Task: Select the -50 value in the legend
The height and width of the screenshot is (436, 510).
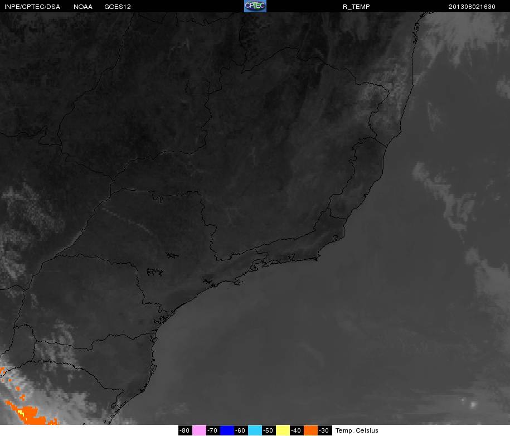Action: [268, 430]
